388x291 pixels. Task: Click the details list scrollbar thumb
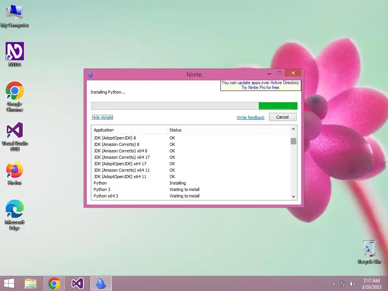[x=293, y=141]
